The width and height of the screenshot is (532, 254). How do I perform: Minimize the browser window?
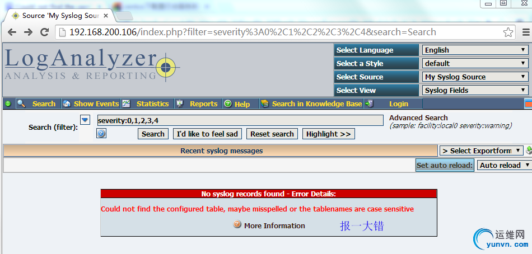(488, 3)
